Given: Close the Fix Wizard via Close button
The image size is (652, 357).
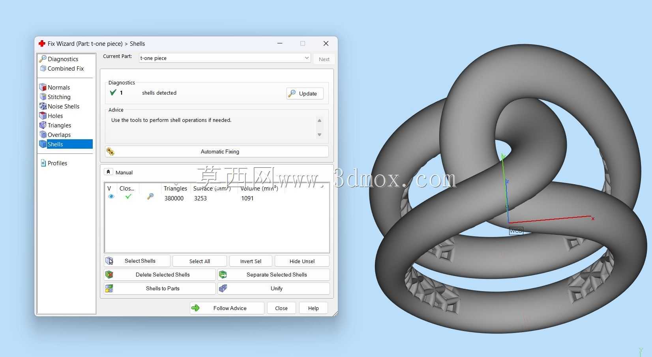Looking at the screenshot, I should coord(281,308).
